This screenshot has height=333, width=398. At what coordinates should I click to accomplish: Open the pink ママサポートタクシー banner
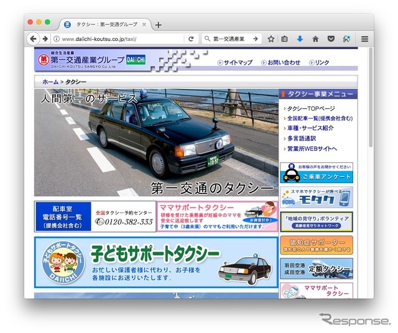(x=218, y=216)
